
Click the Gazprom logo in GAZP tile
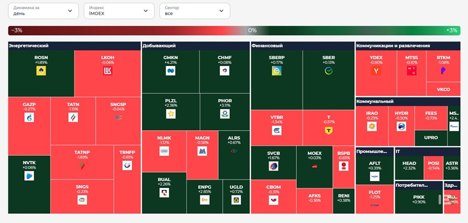pyautogui.click(x=29, y=118)
